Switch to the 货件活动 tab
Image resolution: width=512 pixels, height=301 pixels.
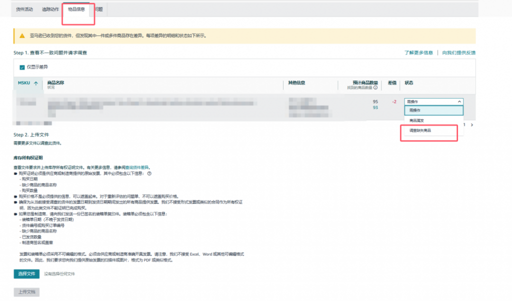24,9
